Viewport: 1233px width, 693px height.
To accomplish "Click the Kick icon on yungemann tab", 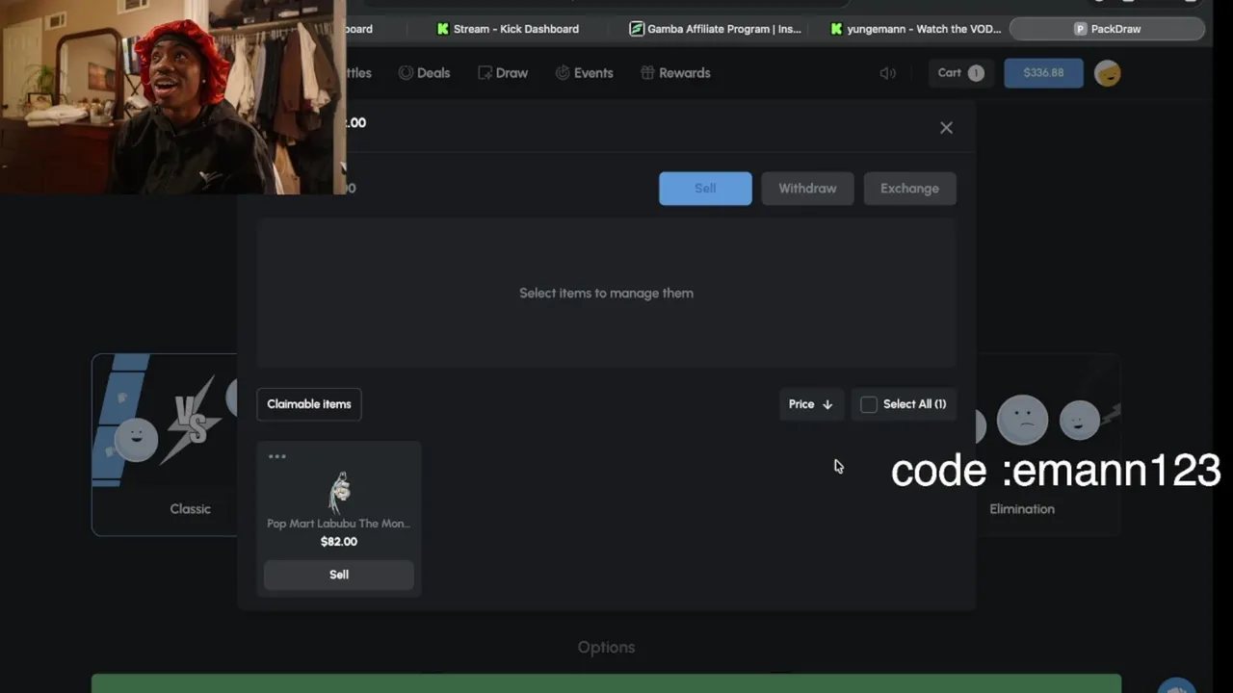I will coord(836,29).
